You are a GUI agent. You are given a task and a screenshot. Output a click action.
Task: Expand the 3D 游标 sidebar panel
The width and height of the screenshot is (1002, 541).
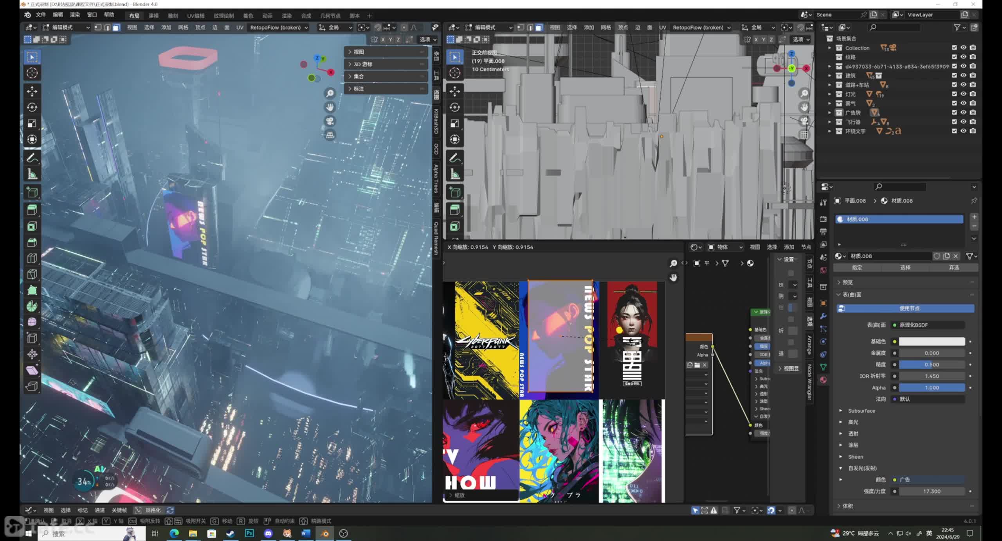386,64
